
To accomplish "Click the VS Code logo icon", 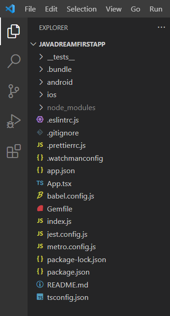I will [10, 9].
